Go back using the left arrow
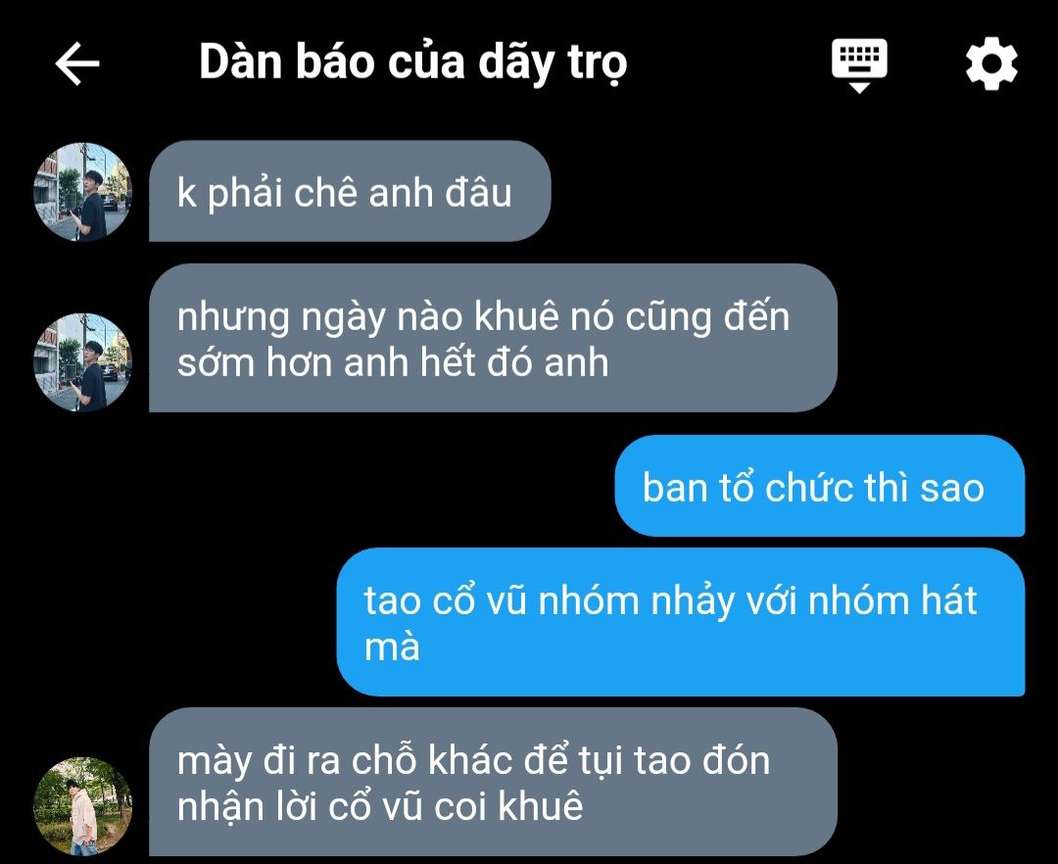The width and height of the screenshot is (1058, 864). 77,64
